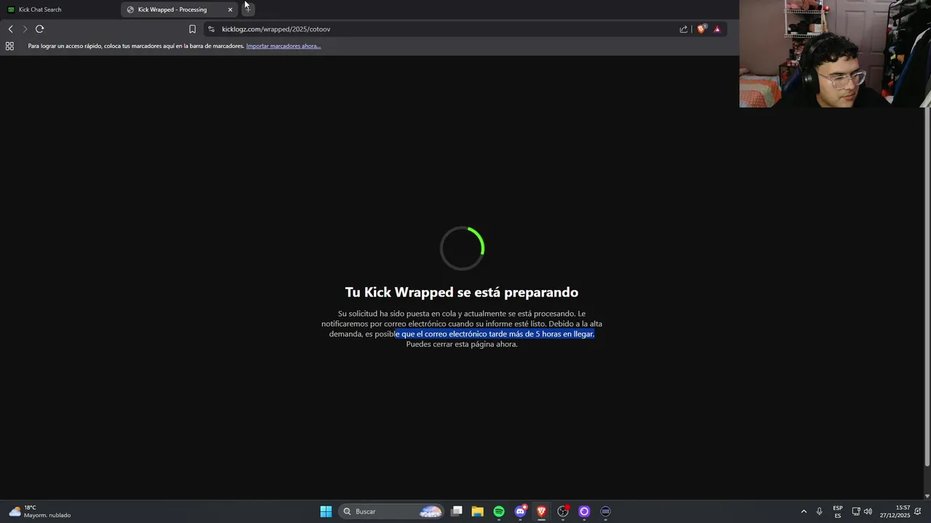
Task: Open site settings icon beside URL
Action: (211, 29)
